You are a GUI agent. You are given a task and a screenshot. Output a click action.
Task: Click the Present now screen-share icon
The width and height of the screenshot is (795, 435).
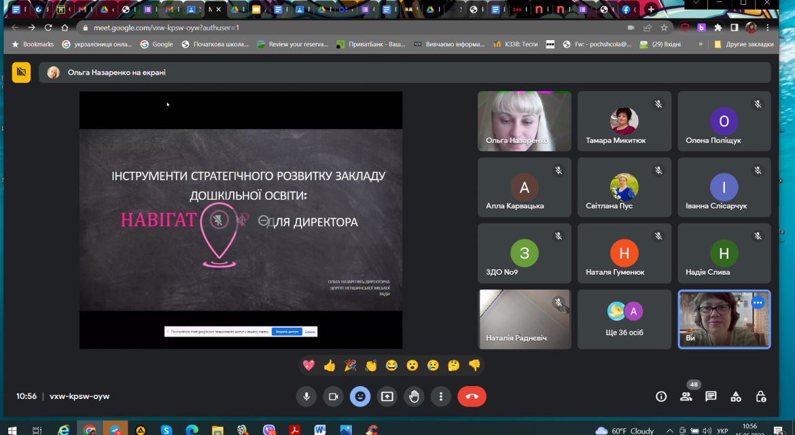click(387, 396)
